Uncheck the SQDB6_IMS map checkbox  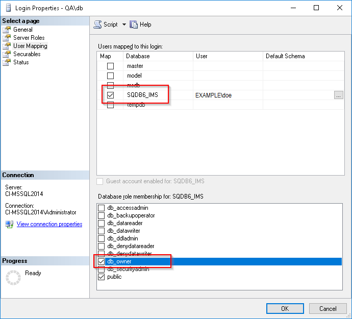[x=110, y=95]
